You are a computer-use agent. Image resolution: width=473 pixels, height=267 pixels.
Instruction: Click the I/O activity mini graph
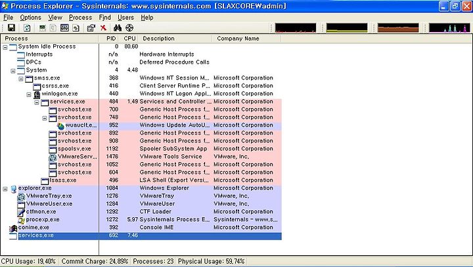(449, 28)
